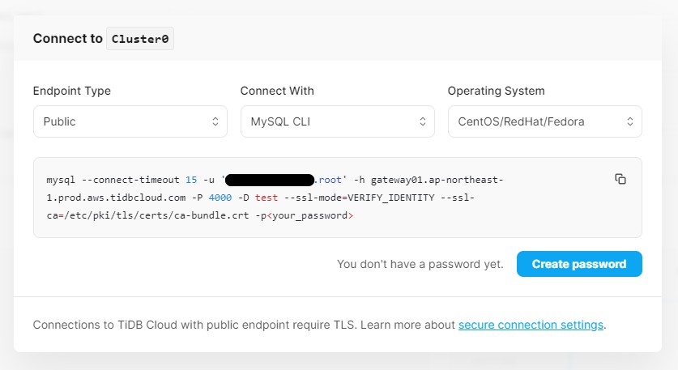The width and height of the screenshot is (678, 370).
Task: Open the Operating System dropdown
Action: coord(545,121)
